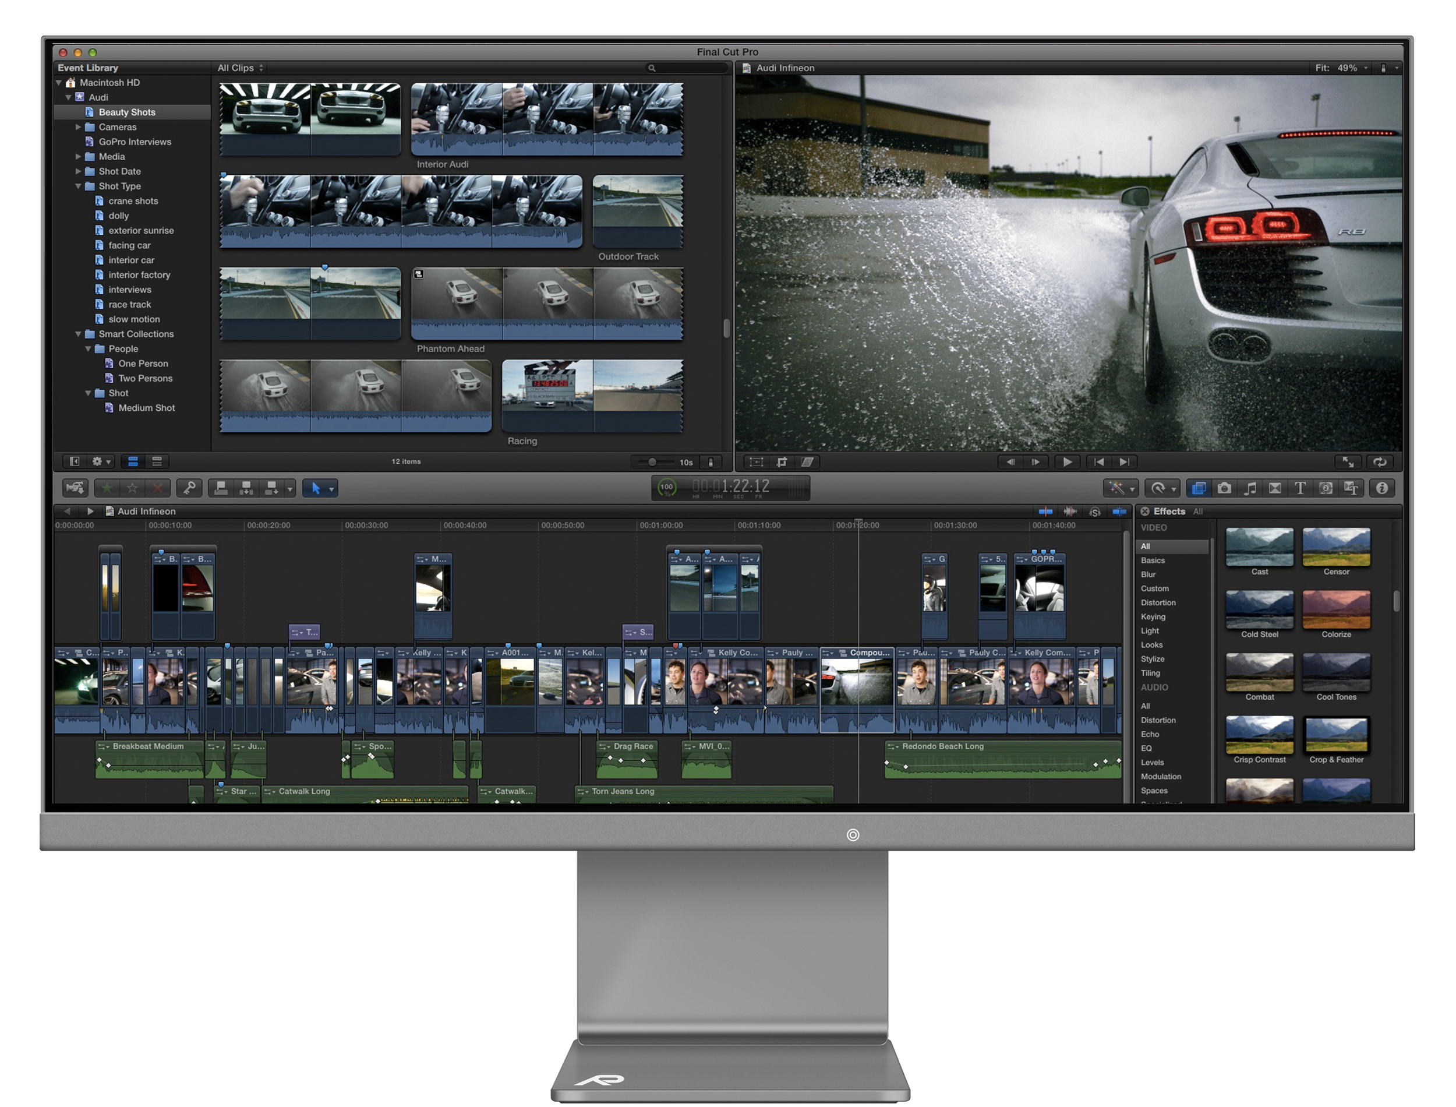
Task: Open the Generators browser icon
Action: point(1326,488)
